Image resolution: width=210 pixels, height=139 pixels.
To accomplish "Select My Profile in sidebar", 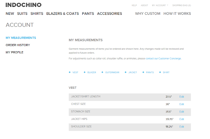I will 14,52.
